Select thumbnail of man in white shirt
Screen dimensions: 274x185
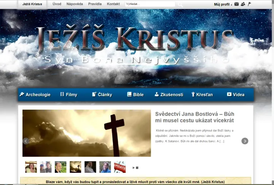point(90,167)
